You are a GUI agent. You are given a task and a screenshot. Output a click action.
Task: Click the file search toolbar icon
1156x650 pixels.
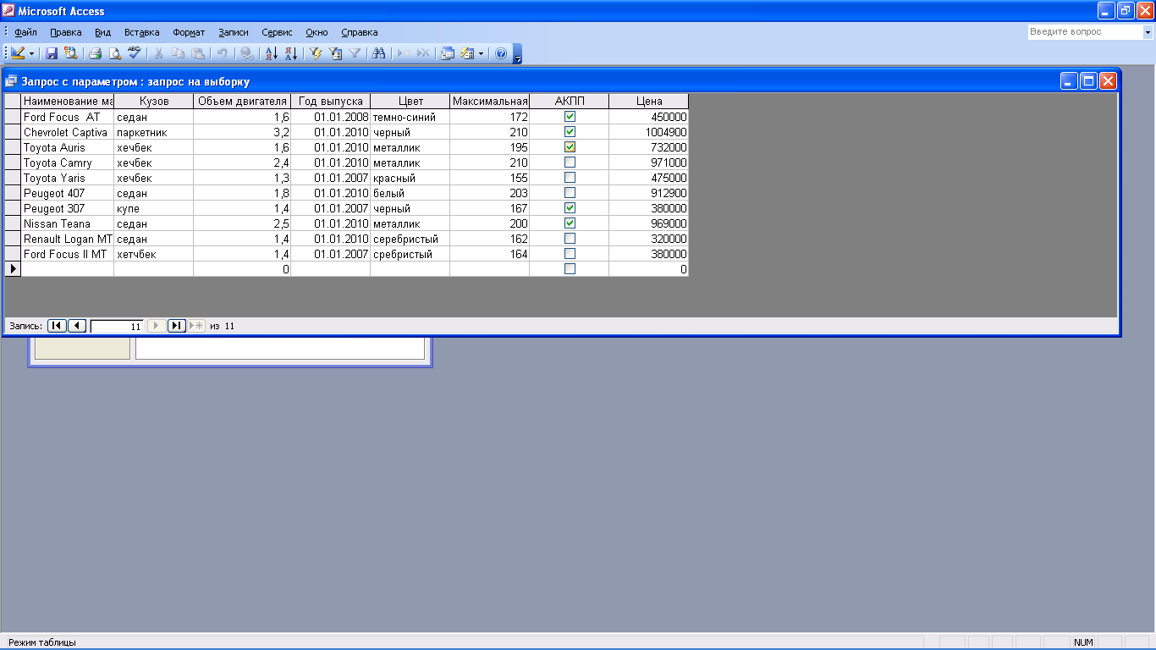[x=70, y=53]
